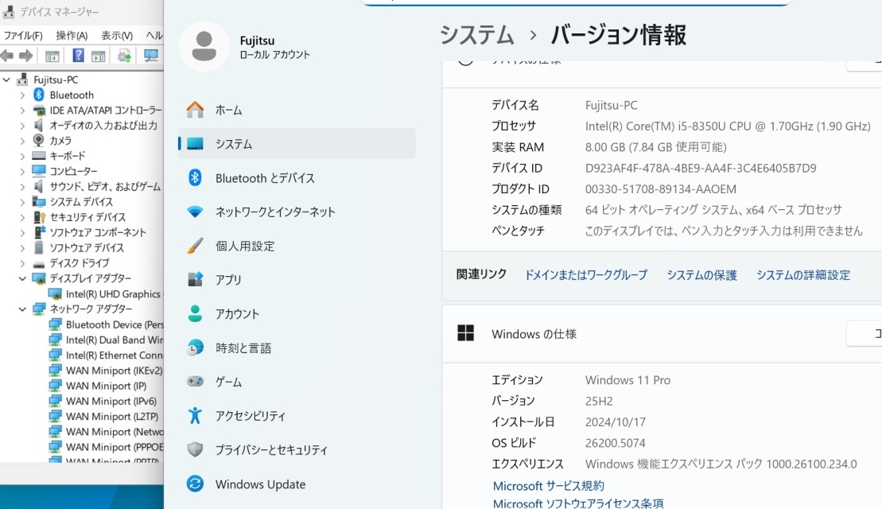Click the show/hide console tree icon
Image resolution: width=882 pixels, height=509 pixels.
coord(52,56)
